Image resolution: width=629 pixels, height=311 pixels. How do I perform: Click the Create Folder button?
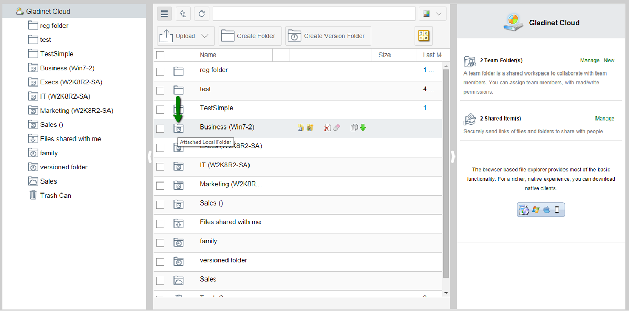250,36
